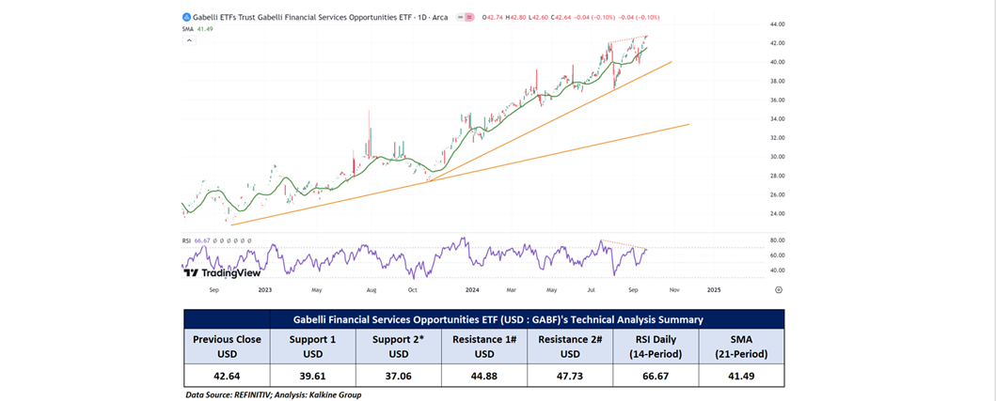Click the Gabelli ETF symbol logo icon
Screen dimensions: 996x401
tap(186, 18)
